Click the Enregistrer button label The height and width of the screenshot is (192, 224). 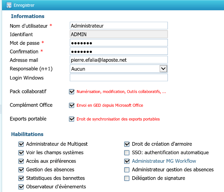coord(24,5)
